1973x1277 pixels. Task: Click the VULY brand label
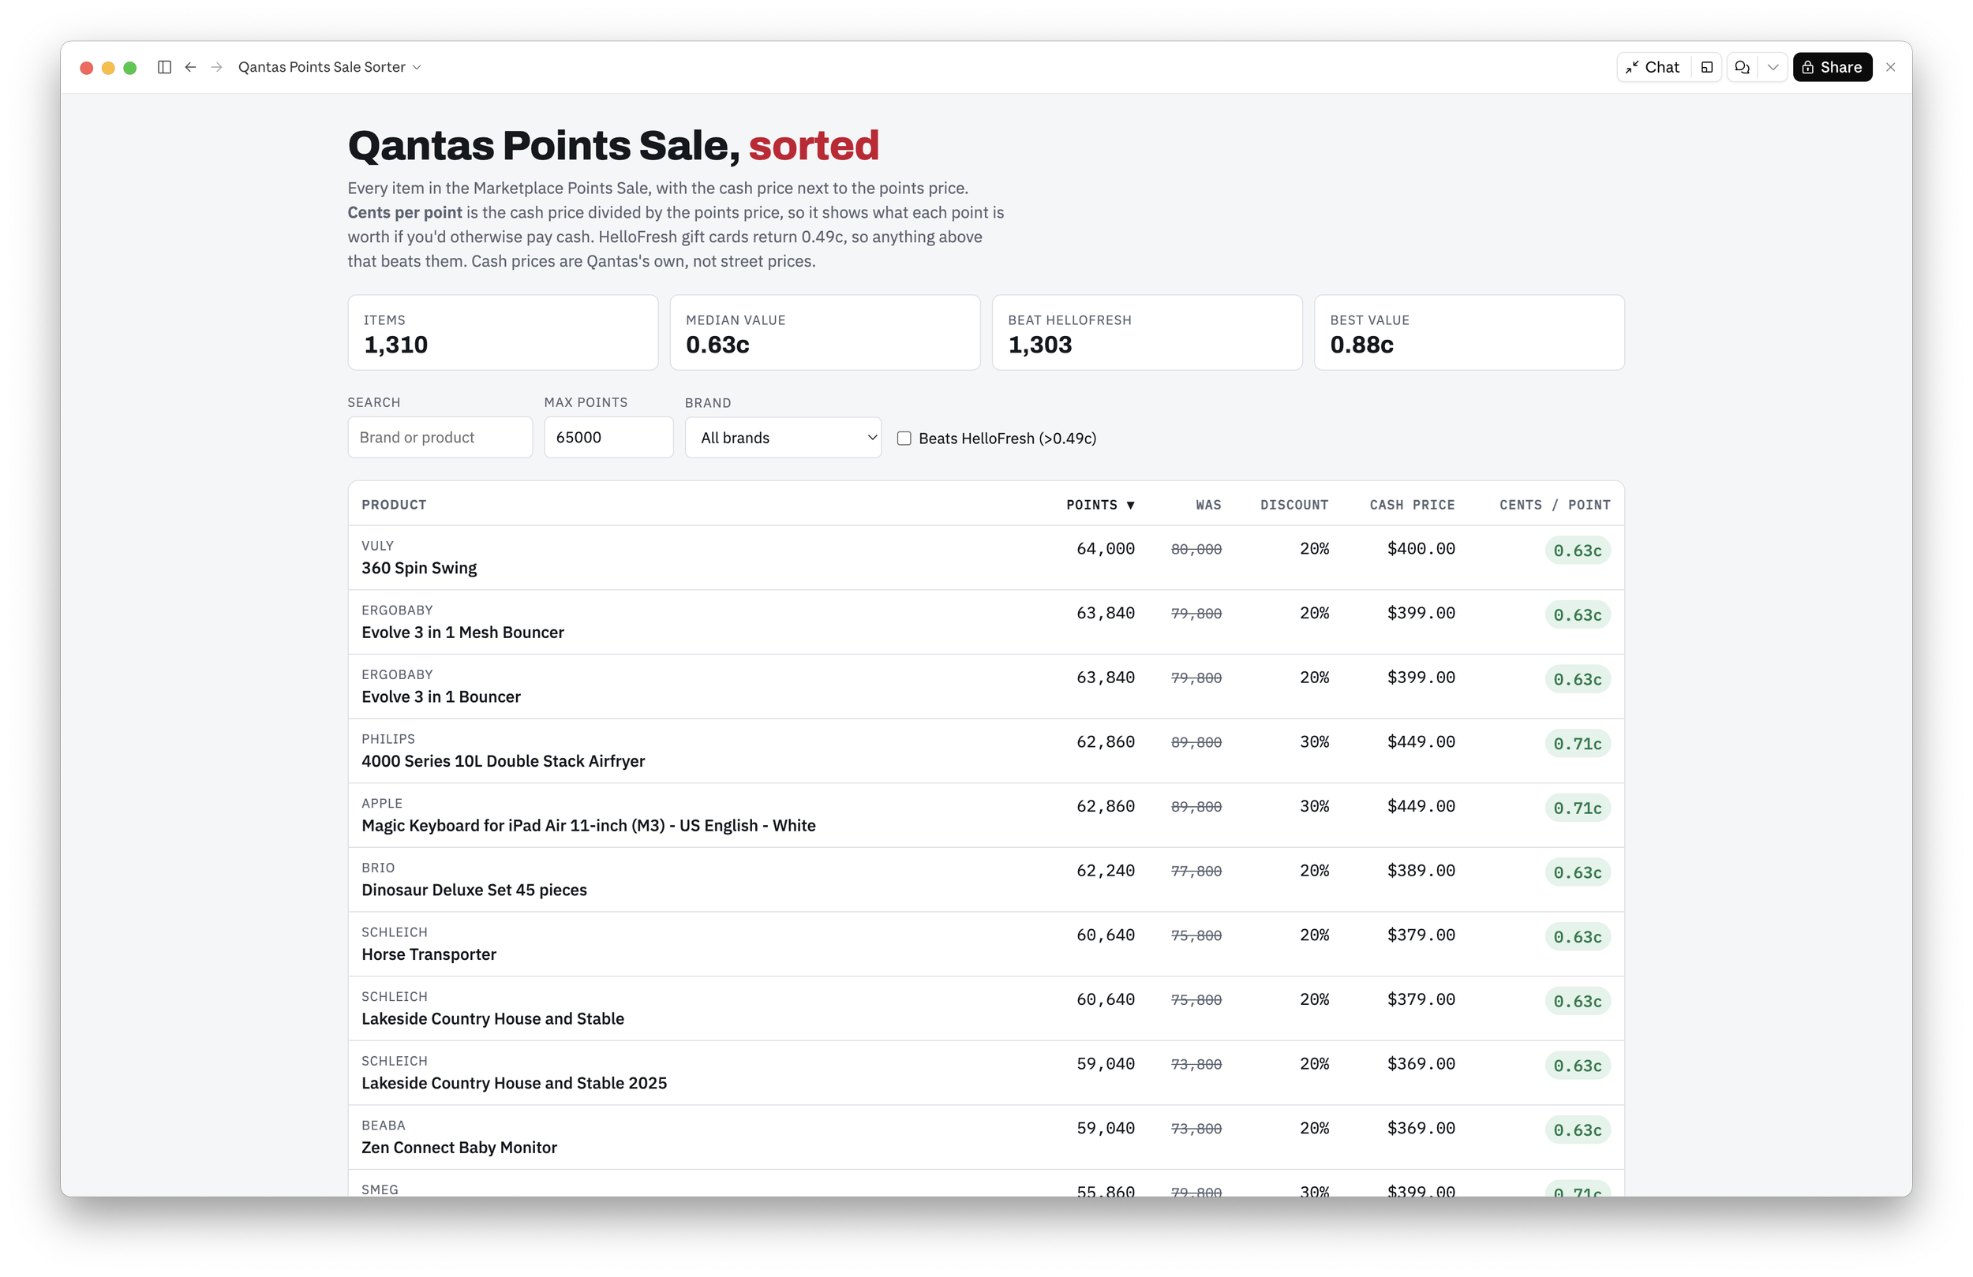click(377, 545)
